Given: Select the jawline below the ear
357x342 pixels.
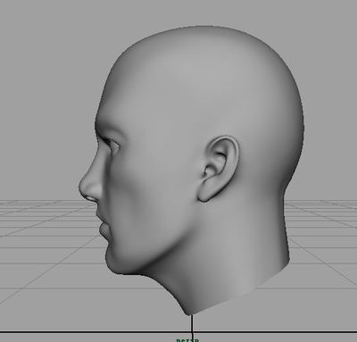Looking at the screenshot, I should point(178,238).
